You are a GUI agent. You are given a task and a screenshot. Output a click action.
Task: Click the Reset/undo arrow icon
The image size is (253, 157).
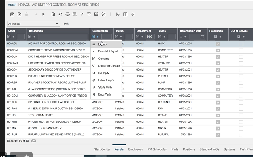click(60, 14)
